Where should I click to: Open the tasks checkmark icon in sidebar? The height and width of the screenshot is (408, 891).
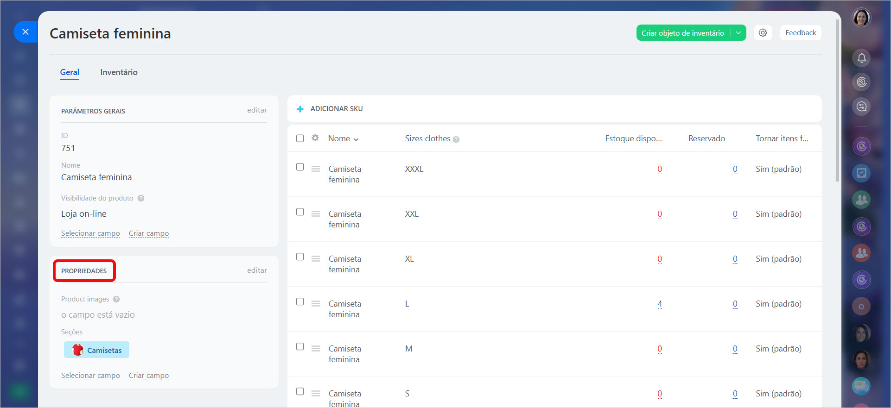tap(861, 173)
